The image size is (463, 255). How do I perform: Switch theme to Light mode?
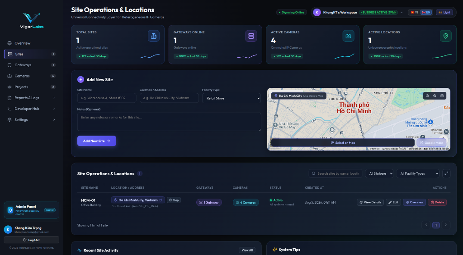coord(444,12)
